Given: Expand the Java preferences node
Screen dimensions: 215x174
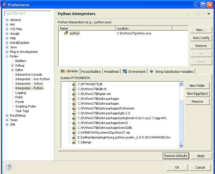Looking at the screenshot, I should pos(7,47).
